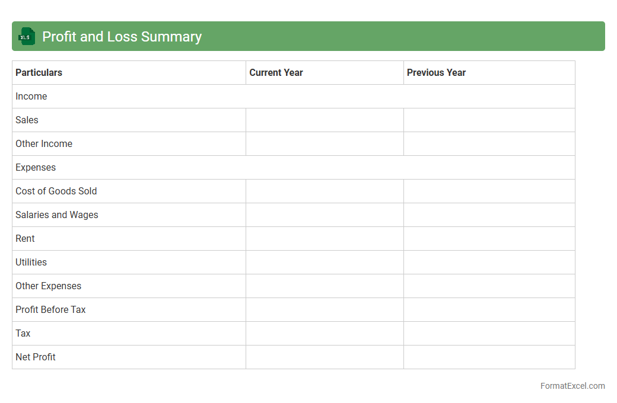Click Other Expenses Current Year cell
The height and width of the screenshot is (403, 617).
tap(325, 286)
